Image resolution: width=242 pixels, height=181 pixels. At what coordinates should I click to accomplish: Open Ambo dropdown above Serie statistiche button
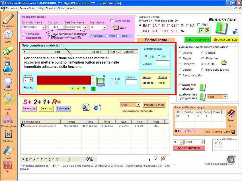pyautogui.click(x=203, y=142)
